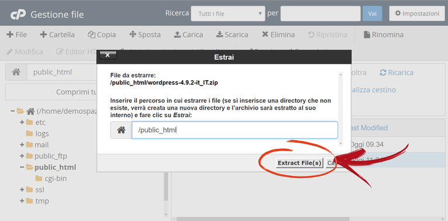Image resolution: width=448 pixels, height=221 pixels.
Task: Click Carica upload in the toolbar
Action: pyautogui.click(x=189, y=35)
